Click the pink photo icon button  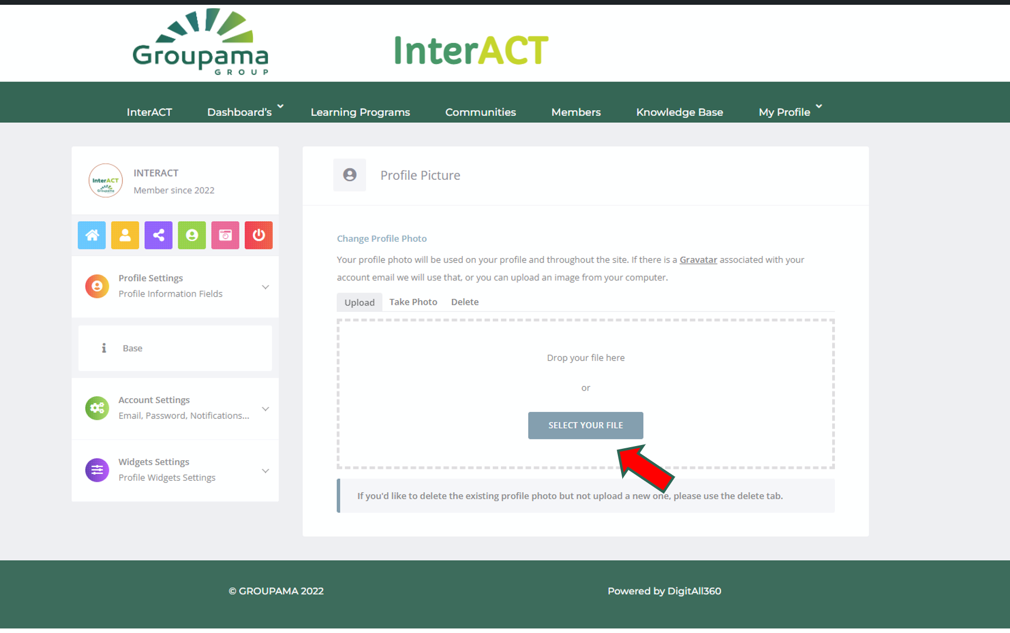point(225,235)
